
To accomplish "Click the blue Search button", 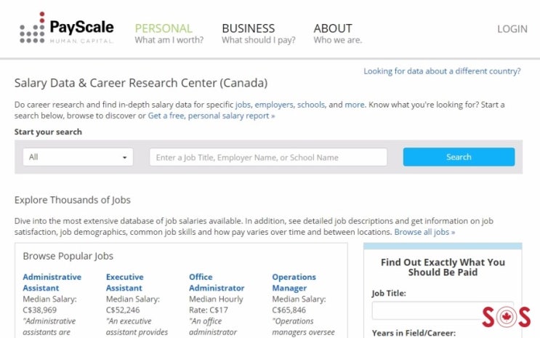I will [x=459, y=157].
